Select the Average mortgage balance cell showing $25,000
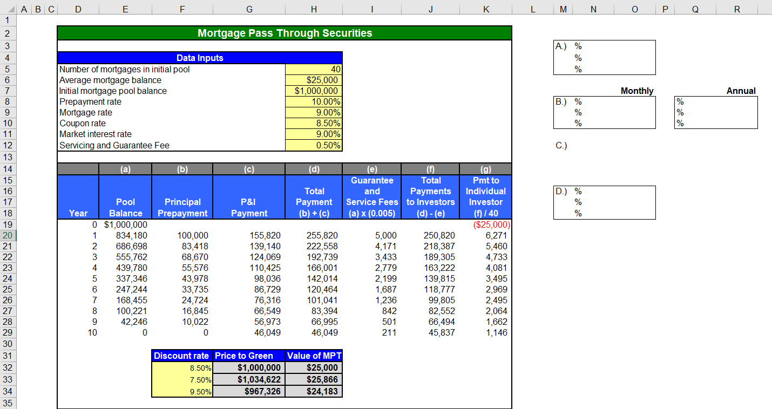Viewport: 772px width, 409px height. point(313,80)
